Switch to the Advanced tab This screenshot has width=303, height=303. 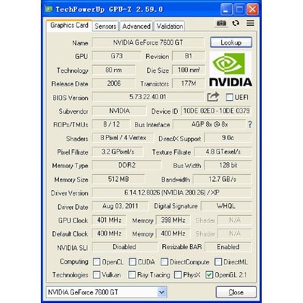136,27
